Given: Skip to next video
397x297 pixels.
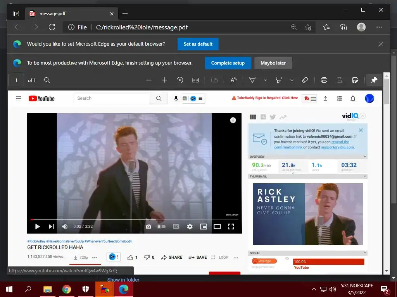Looking at the screenshot, I should tap(51, 227).
